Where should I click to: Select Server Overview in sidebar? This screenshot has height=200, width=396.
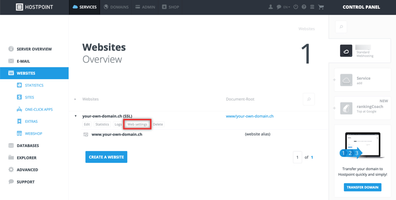point(34,49)
